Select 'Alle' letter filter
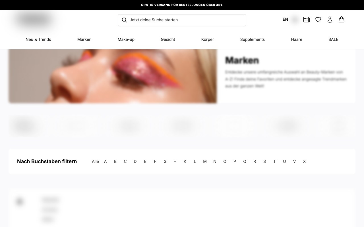 click(x=96, y=161)
